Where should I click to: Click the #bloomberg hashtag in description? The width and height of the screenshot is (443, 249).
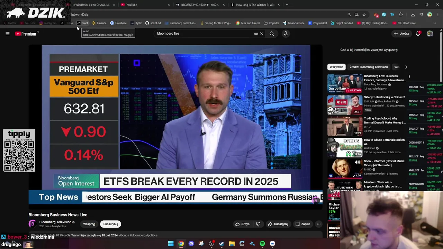(x=138, y=235)
